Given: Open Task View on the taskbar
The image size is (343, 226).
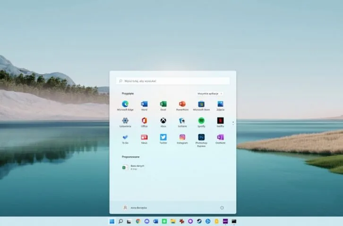Looking at the screenshot, I should pyautogui.click(x=129, y=221).
